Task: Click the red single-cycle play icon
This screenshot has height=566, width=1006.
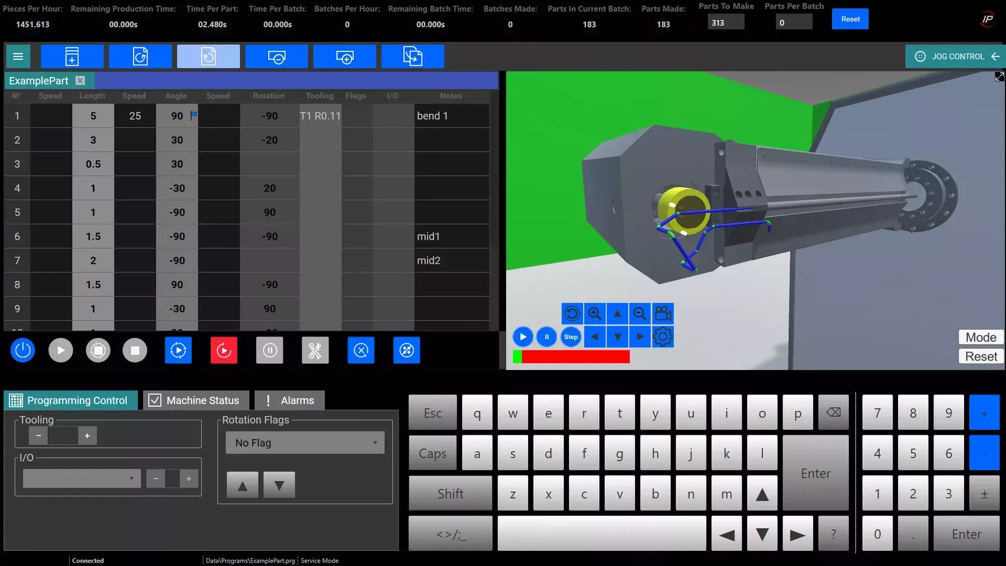Action: pyautogui.click(x=224, y=350)
